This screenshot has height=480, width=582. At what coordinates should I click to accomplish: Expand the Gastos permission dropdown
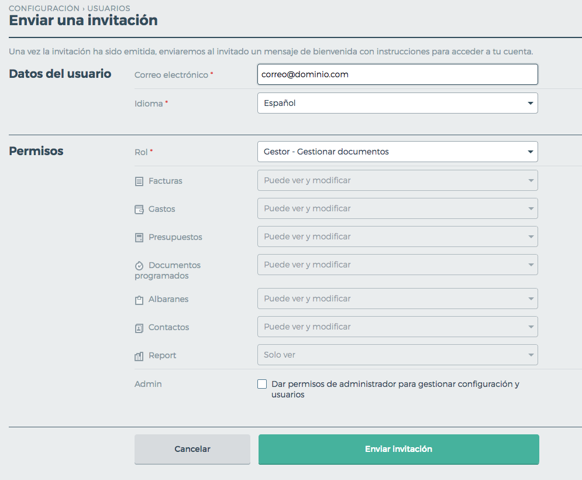pyautogui.click(x=398, y=208)
